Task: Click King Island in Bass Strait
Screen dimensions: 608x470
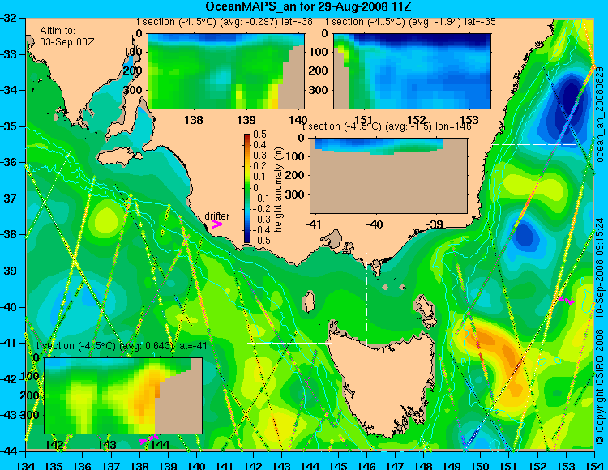Action: pyautogui.click(x=309, y=301)
